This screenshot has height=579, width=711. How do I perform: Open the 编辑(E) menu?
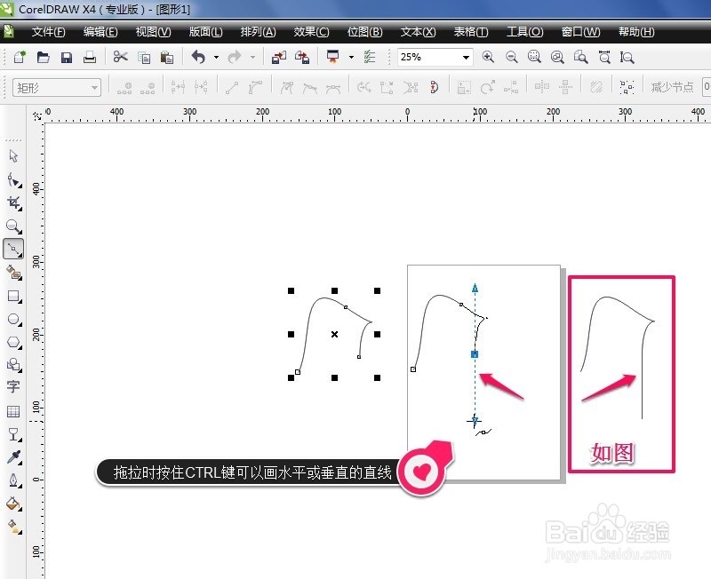[x=100, y=32]
